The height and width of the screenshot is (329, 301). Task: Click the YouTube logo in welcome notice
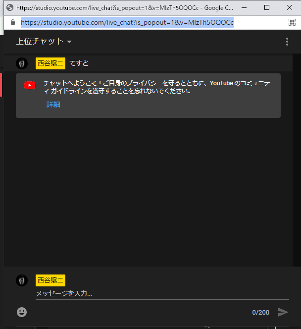pyautogui.click(x=30, y=85)
